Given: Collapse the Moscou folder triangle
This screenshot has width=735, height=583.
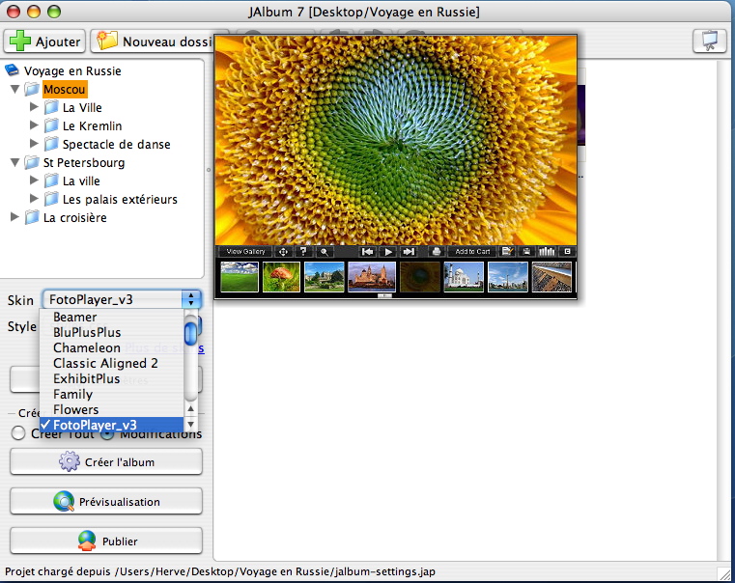Looking at the screenshot, I should point(15,89).
